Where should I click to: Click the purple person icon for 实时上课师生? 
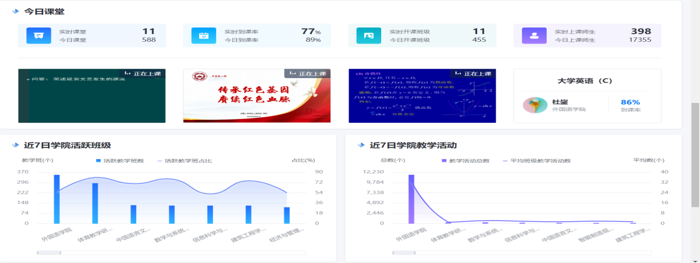534,36
